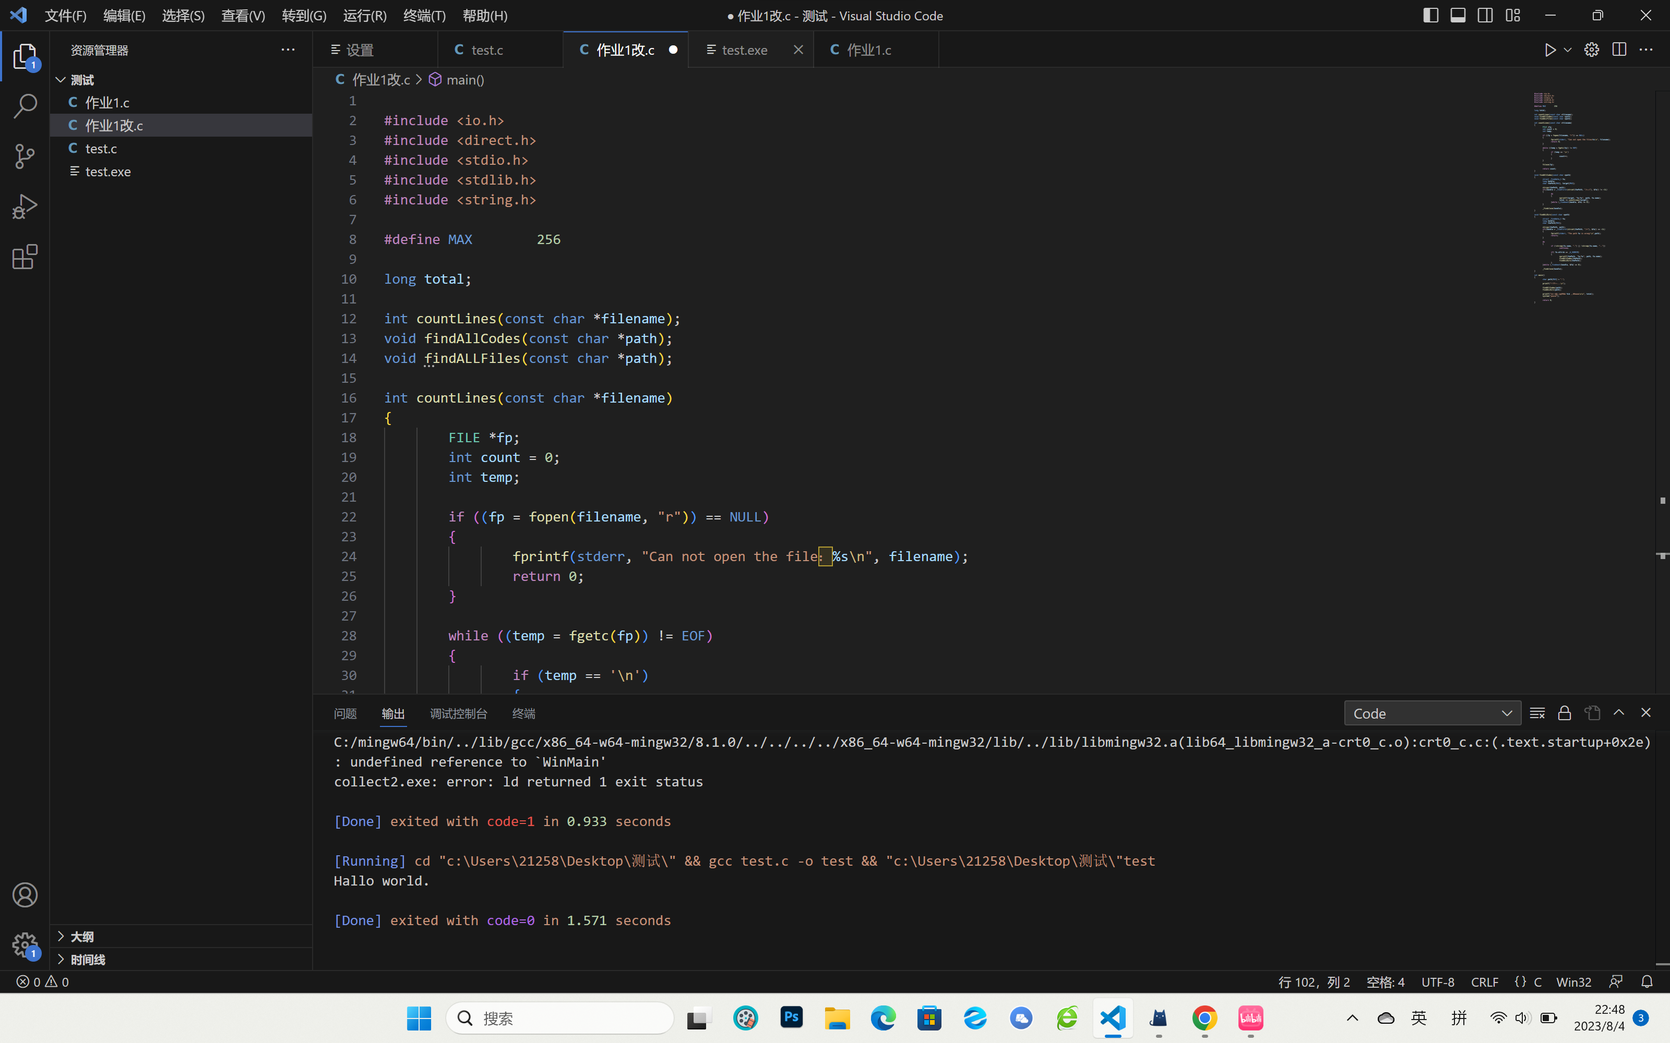
Task: Run code with play button
Action: click(x=1550, y=50)
